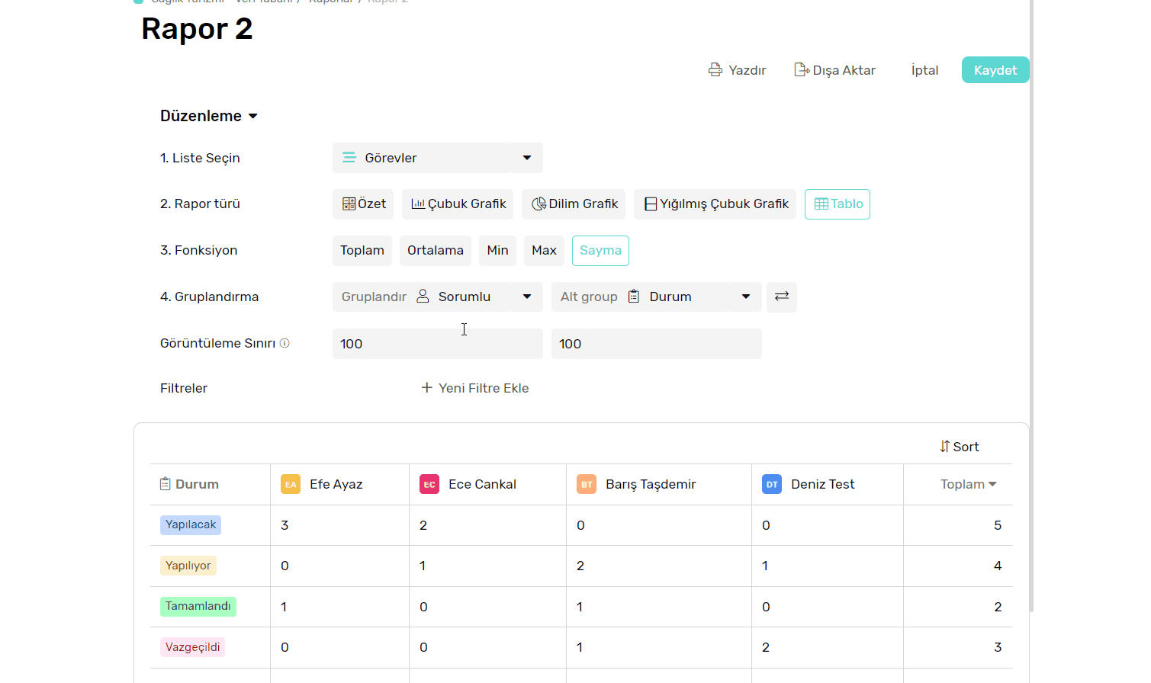Viewport: 1151px width, 683px height.
Task: Click the Barış Taşdemir column header name
Action: tap(651, 484)
